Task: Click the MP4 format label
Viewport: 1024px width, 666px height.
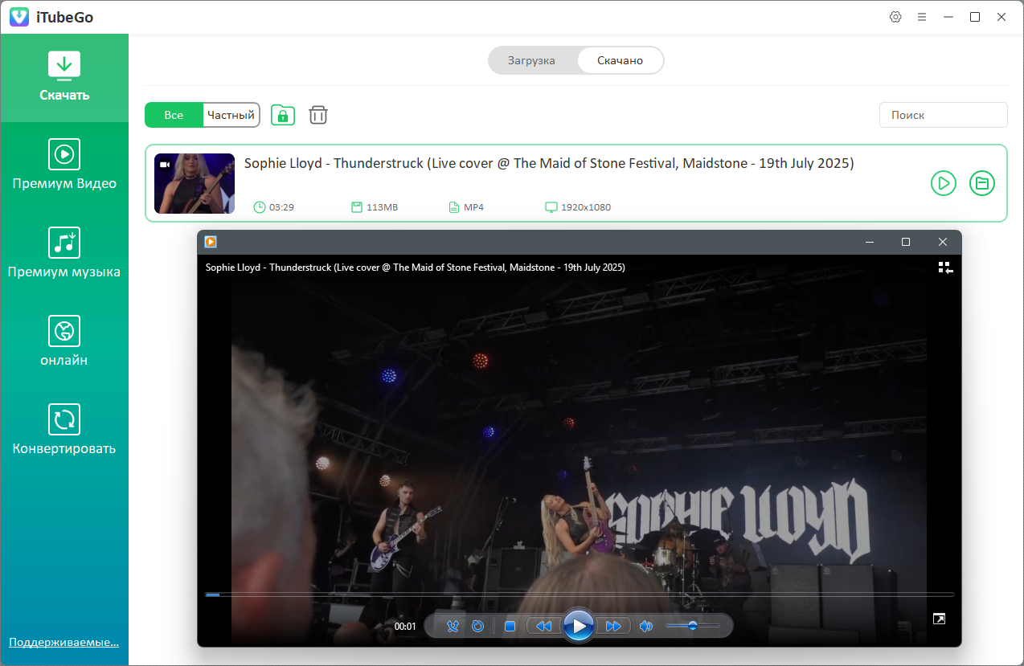Action: pos(473,207)
